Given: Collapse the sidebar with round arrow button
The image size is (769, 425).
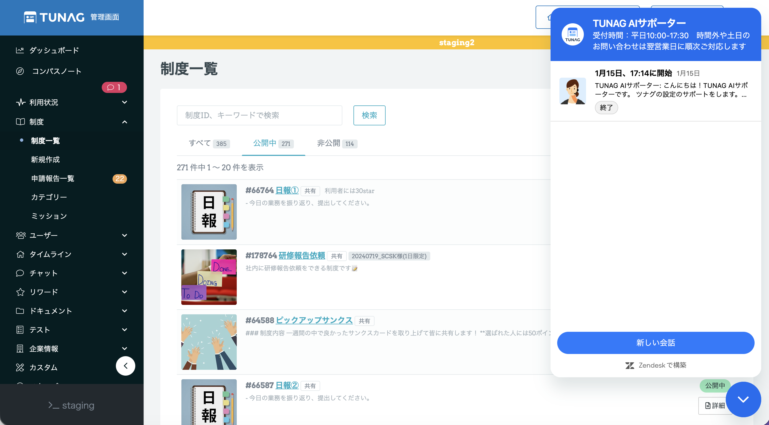Looking at the screenshot, I should click(x=125, y=366).
